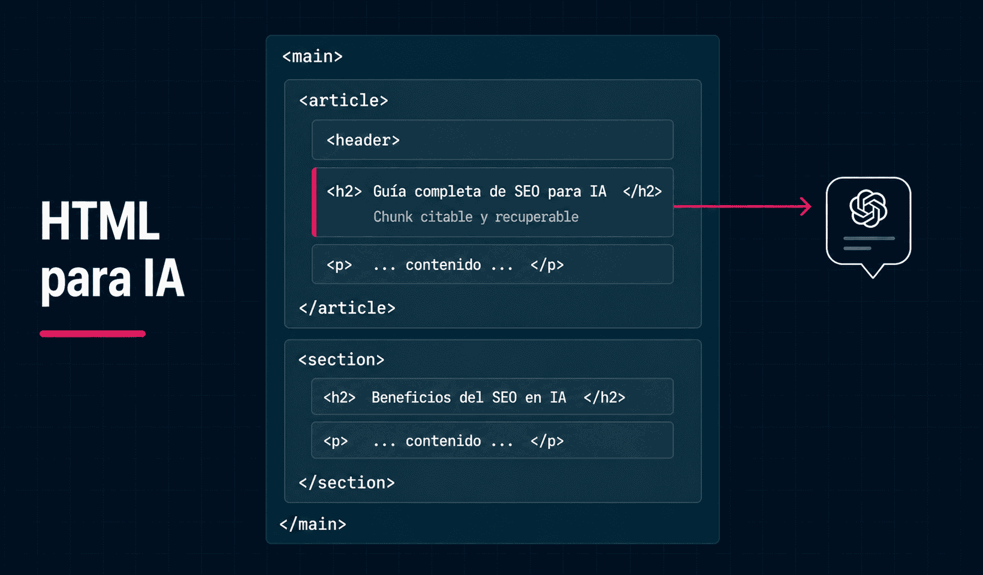Click the opening <article> tag
The image size is (983, 575).
343,100
